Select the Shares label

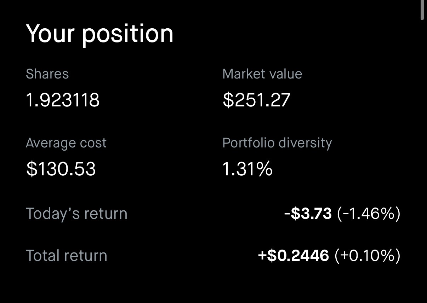point(47,74)
